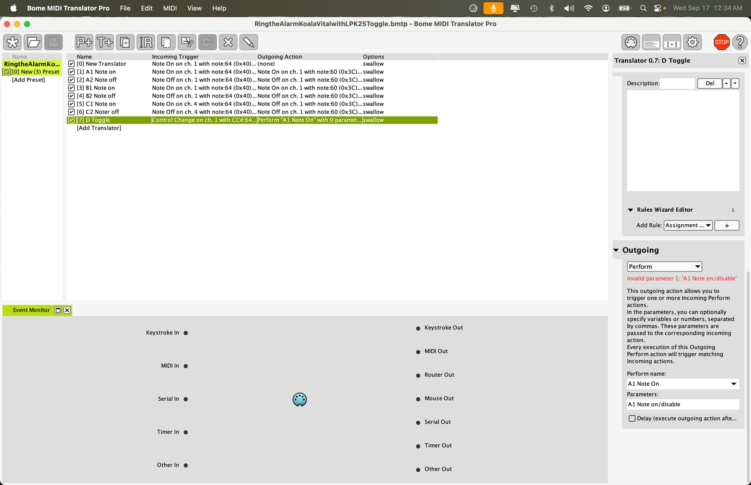Click the red STOP panic icon
The width and height of the screenshot is (751, 485).
tap(722, 42)
